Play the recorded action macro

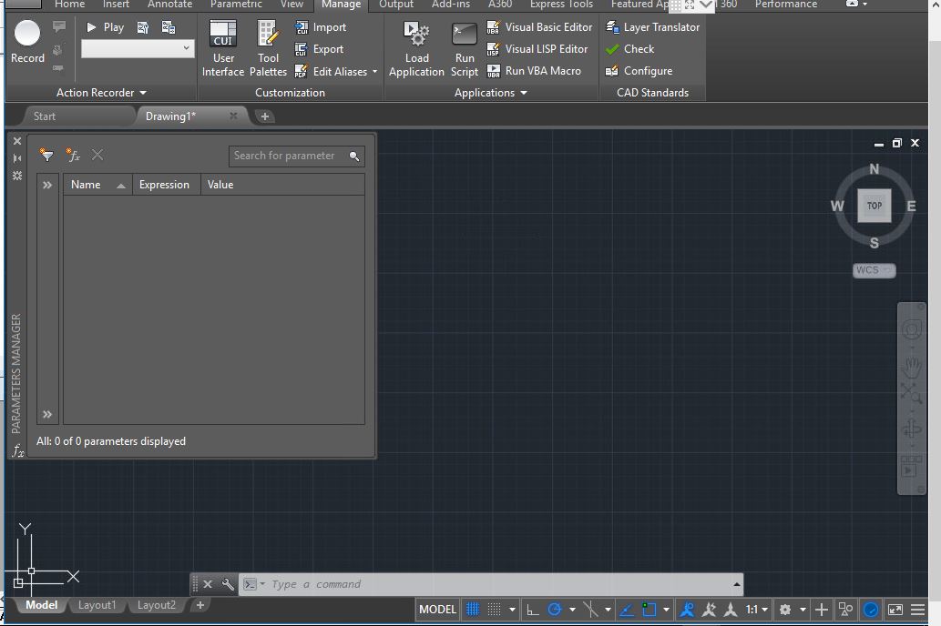pyautogui.click(x=105, y=27)
